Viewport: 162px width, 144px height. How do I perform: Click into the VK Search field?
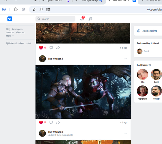55,19
